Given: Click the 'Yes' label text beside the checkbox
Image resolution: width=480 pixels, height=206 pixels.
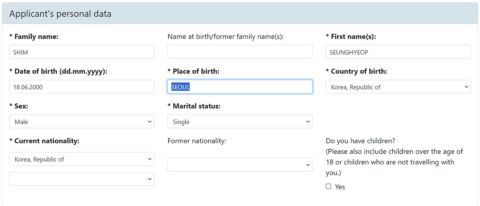Looking at the screenshot, I should [340, 187].
